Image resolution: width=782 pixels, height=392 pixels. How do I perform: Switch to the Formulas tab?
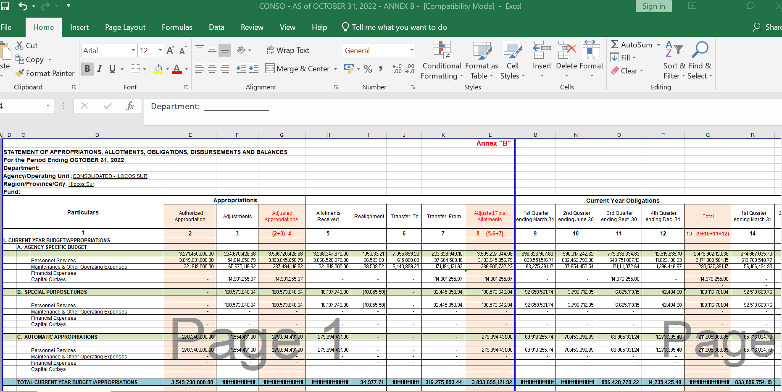point(177,27)
